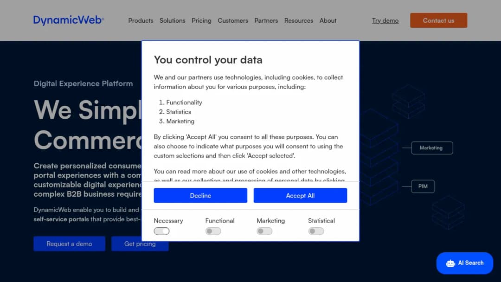Click Accept All cookies button

click(300, 195)
